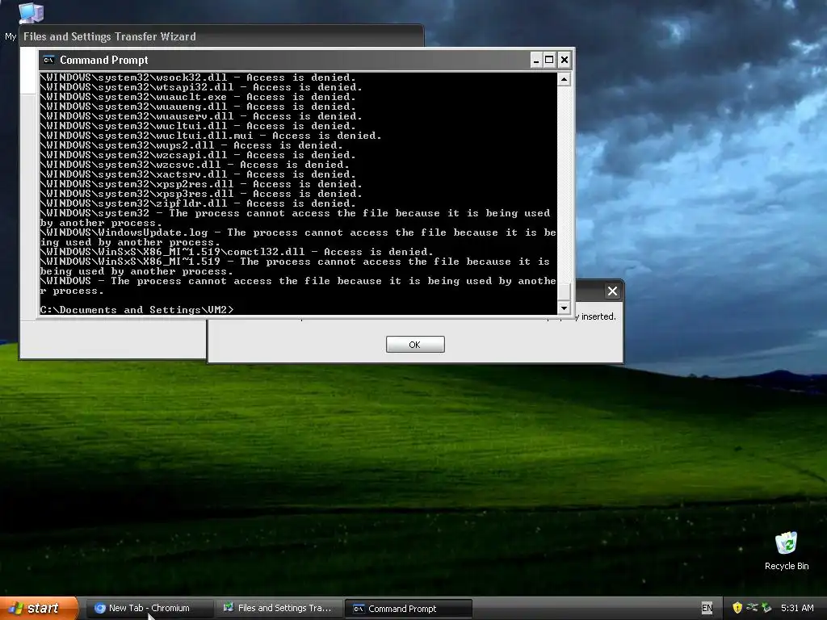
Task: Click the C:\Documents and Settings\VM2> prompt line
Action: coord(136,310)
